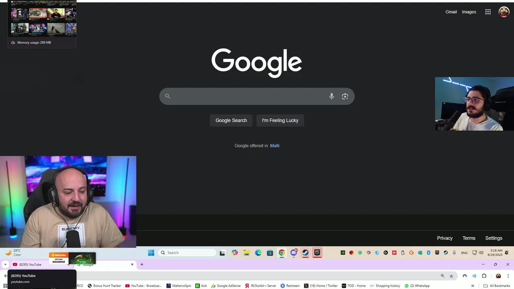The height and width of the screenshot is (289, 514).
Task: Open the new tab with plus button
Action: click(142, 265)
